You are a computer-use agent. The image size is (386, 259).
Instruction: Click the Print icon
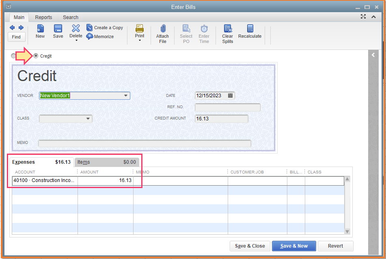[x=140, y=28]
